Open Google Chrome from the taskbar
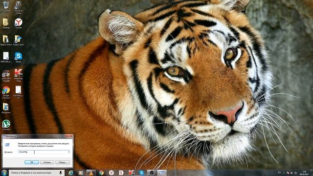 [x=101, y=173]
